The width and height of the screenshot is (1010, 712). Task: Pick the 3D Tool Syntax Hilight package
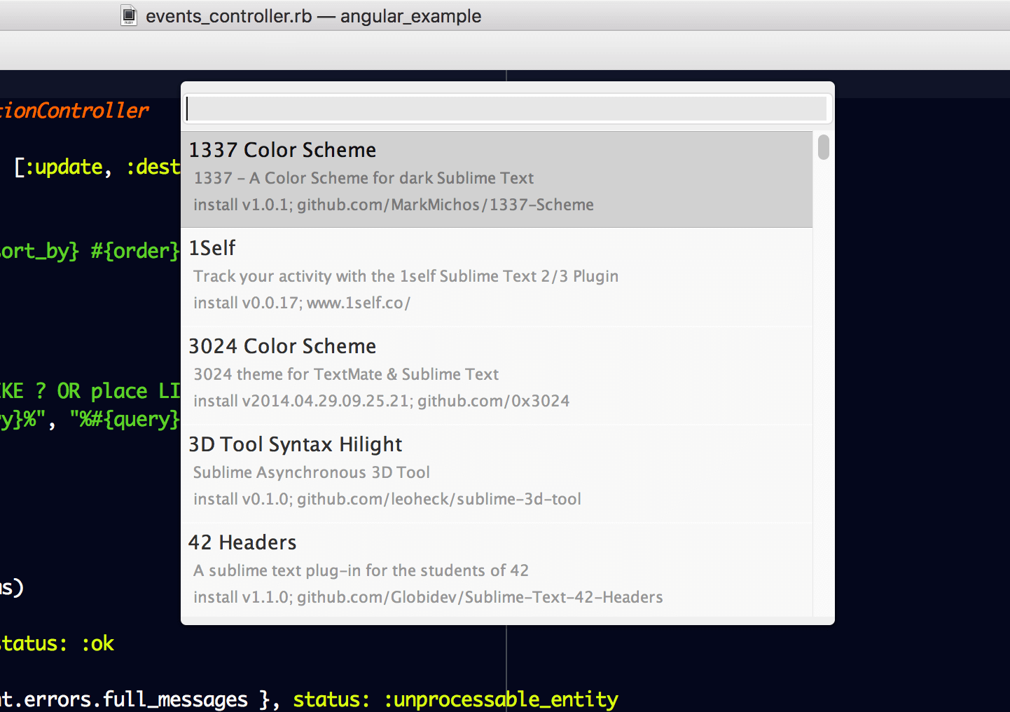[497, 474]
